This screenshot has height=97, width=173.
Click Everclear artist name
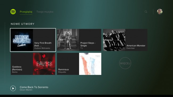[130, 48]
